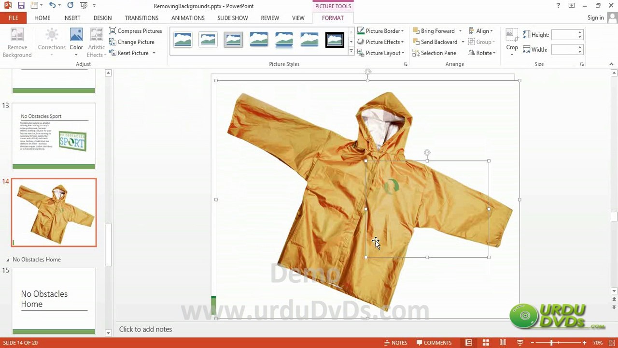
Task: Jump to the previous slide via scrollbar arrows
Action: click(614, 300)
